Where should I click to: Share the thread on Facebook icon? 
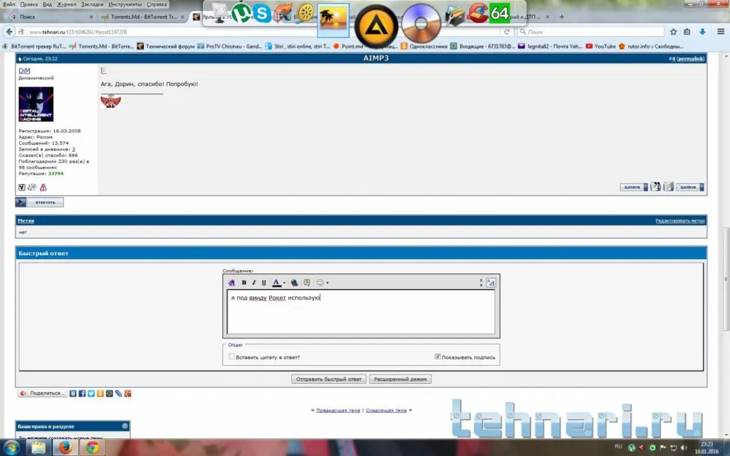coord(82,394)
